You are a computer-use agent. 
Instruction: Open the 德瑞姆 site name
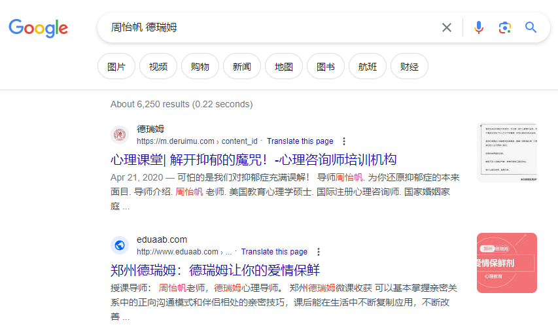click(150, 129)
